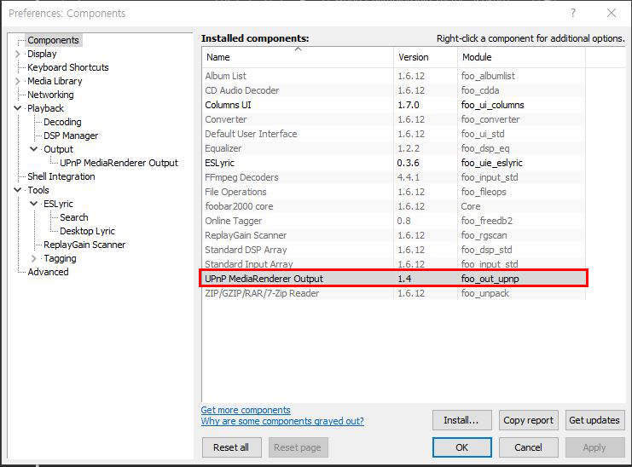Screen dimensions: 632x467
Task: Collapse the Tools tree node
Action: tap(17, 190)
